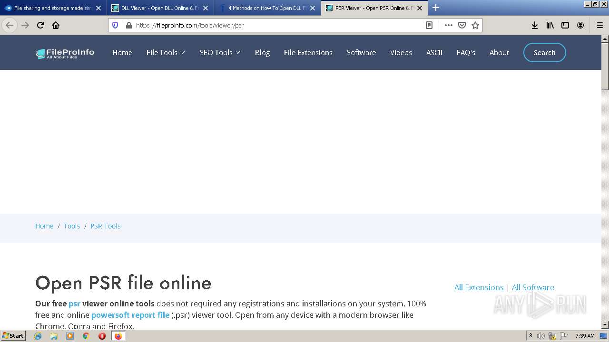Show hidden system tray icons
Image resolution: width=609 pixels, height=342 pixels.
pos(530,336)
